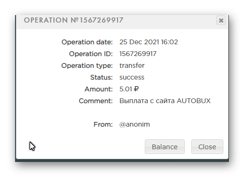Click the word AUTOBUX in the comment

point(194,101)
